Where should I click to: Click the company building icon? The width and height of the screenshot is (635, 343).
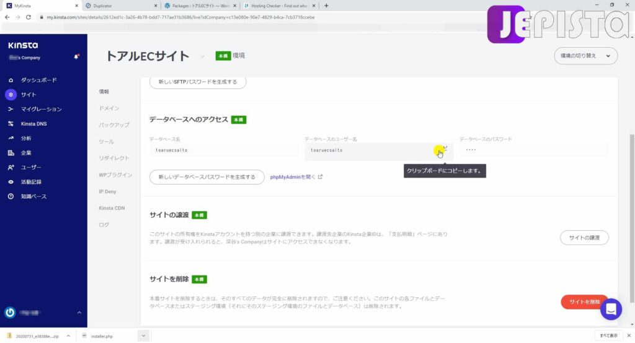click(x=11, y=153)
